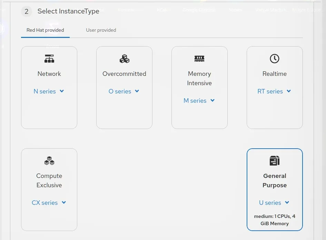Image resolution: width=326 pixels, height=240 pixels.
Task: Click the General Purpose server icon
Action: (275, 161)
